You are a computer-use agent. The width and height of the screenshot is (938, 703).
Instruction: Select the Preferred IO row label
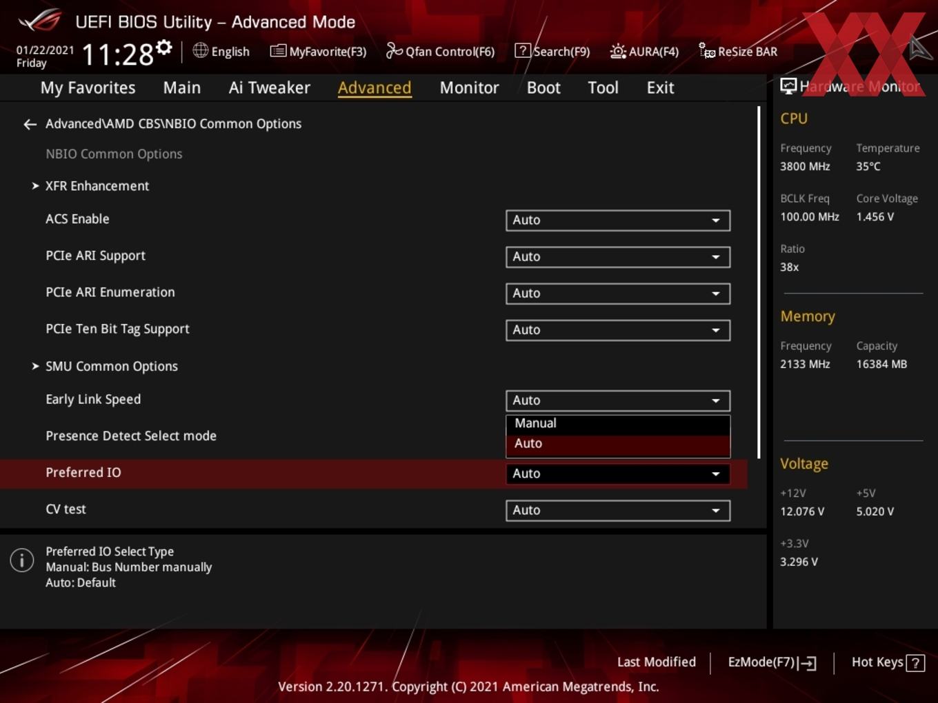(x=83, y=473)
